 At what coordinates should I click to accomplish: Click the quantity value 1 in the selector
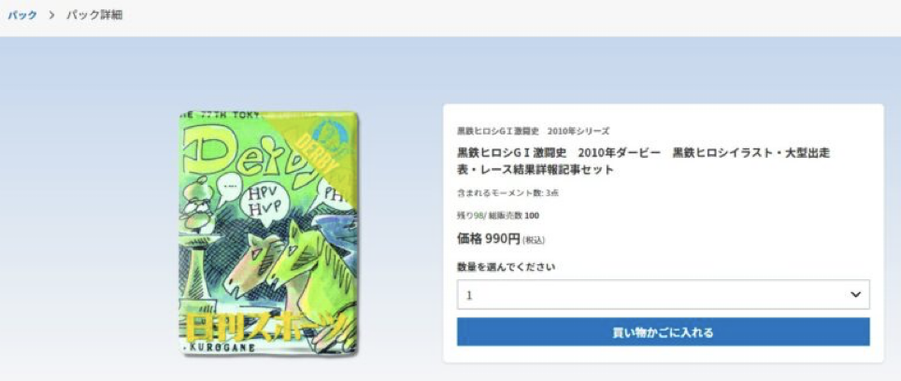click(x=469, y=295)
